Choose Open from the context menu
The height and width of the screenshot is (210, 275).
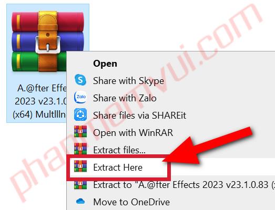point(105,64)
